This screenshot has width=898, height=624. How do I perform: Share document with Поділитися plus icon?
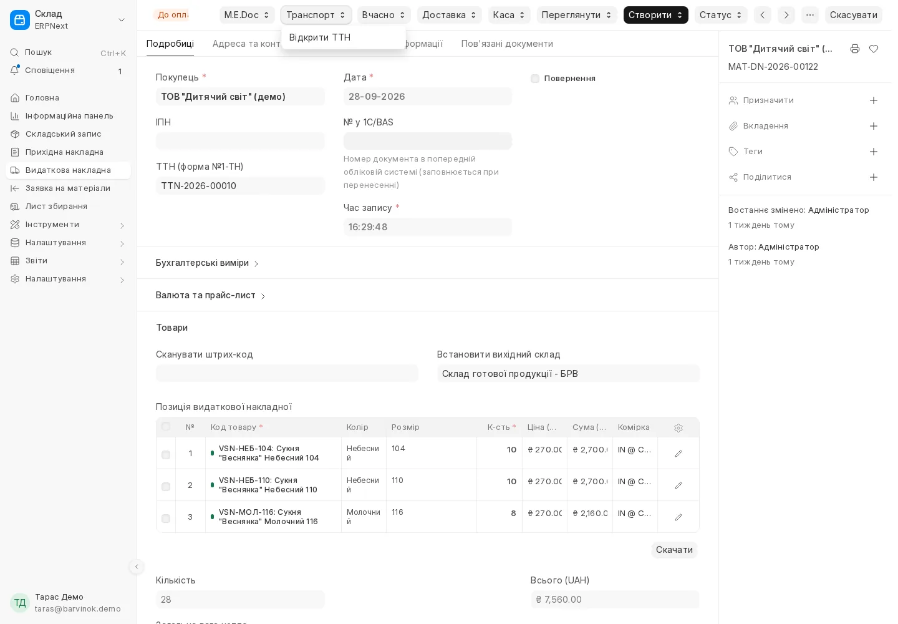click(874, 177)
